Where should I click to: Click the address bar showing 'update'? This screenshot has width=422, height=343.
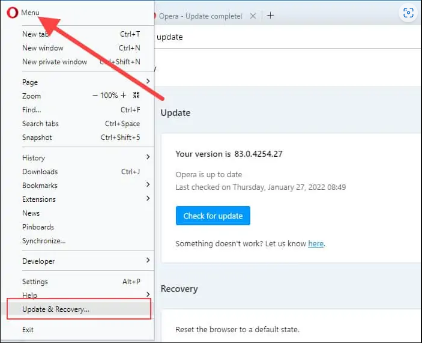coord(288,37)
